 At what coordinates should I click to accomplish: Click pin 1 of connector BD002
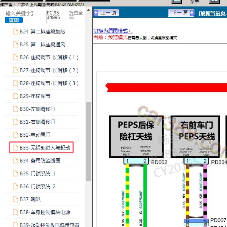pyautogui.click(x=127, y=161)
